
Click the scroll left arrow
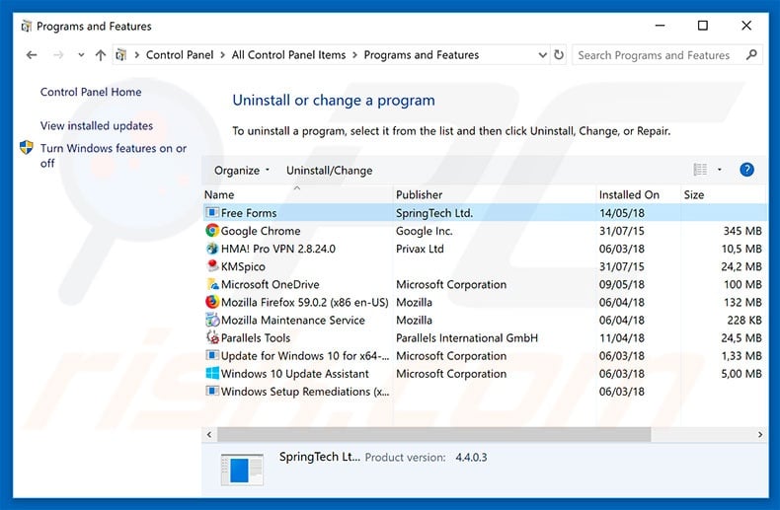209,434
